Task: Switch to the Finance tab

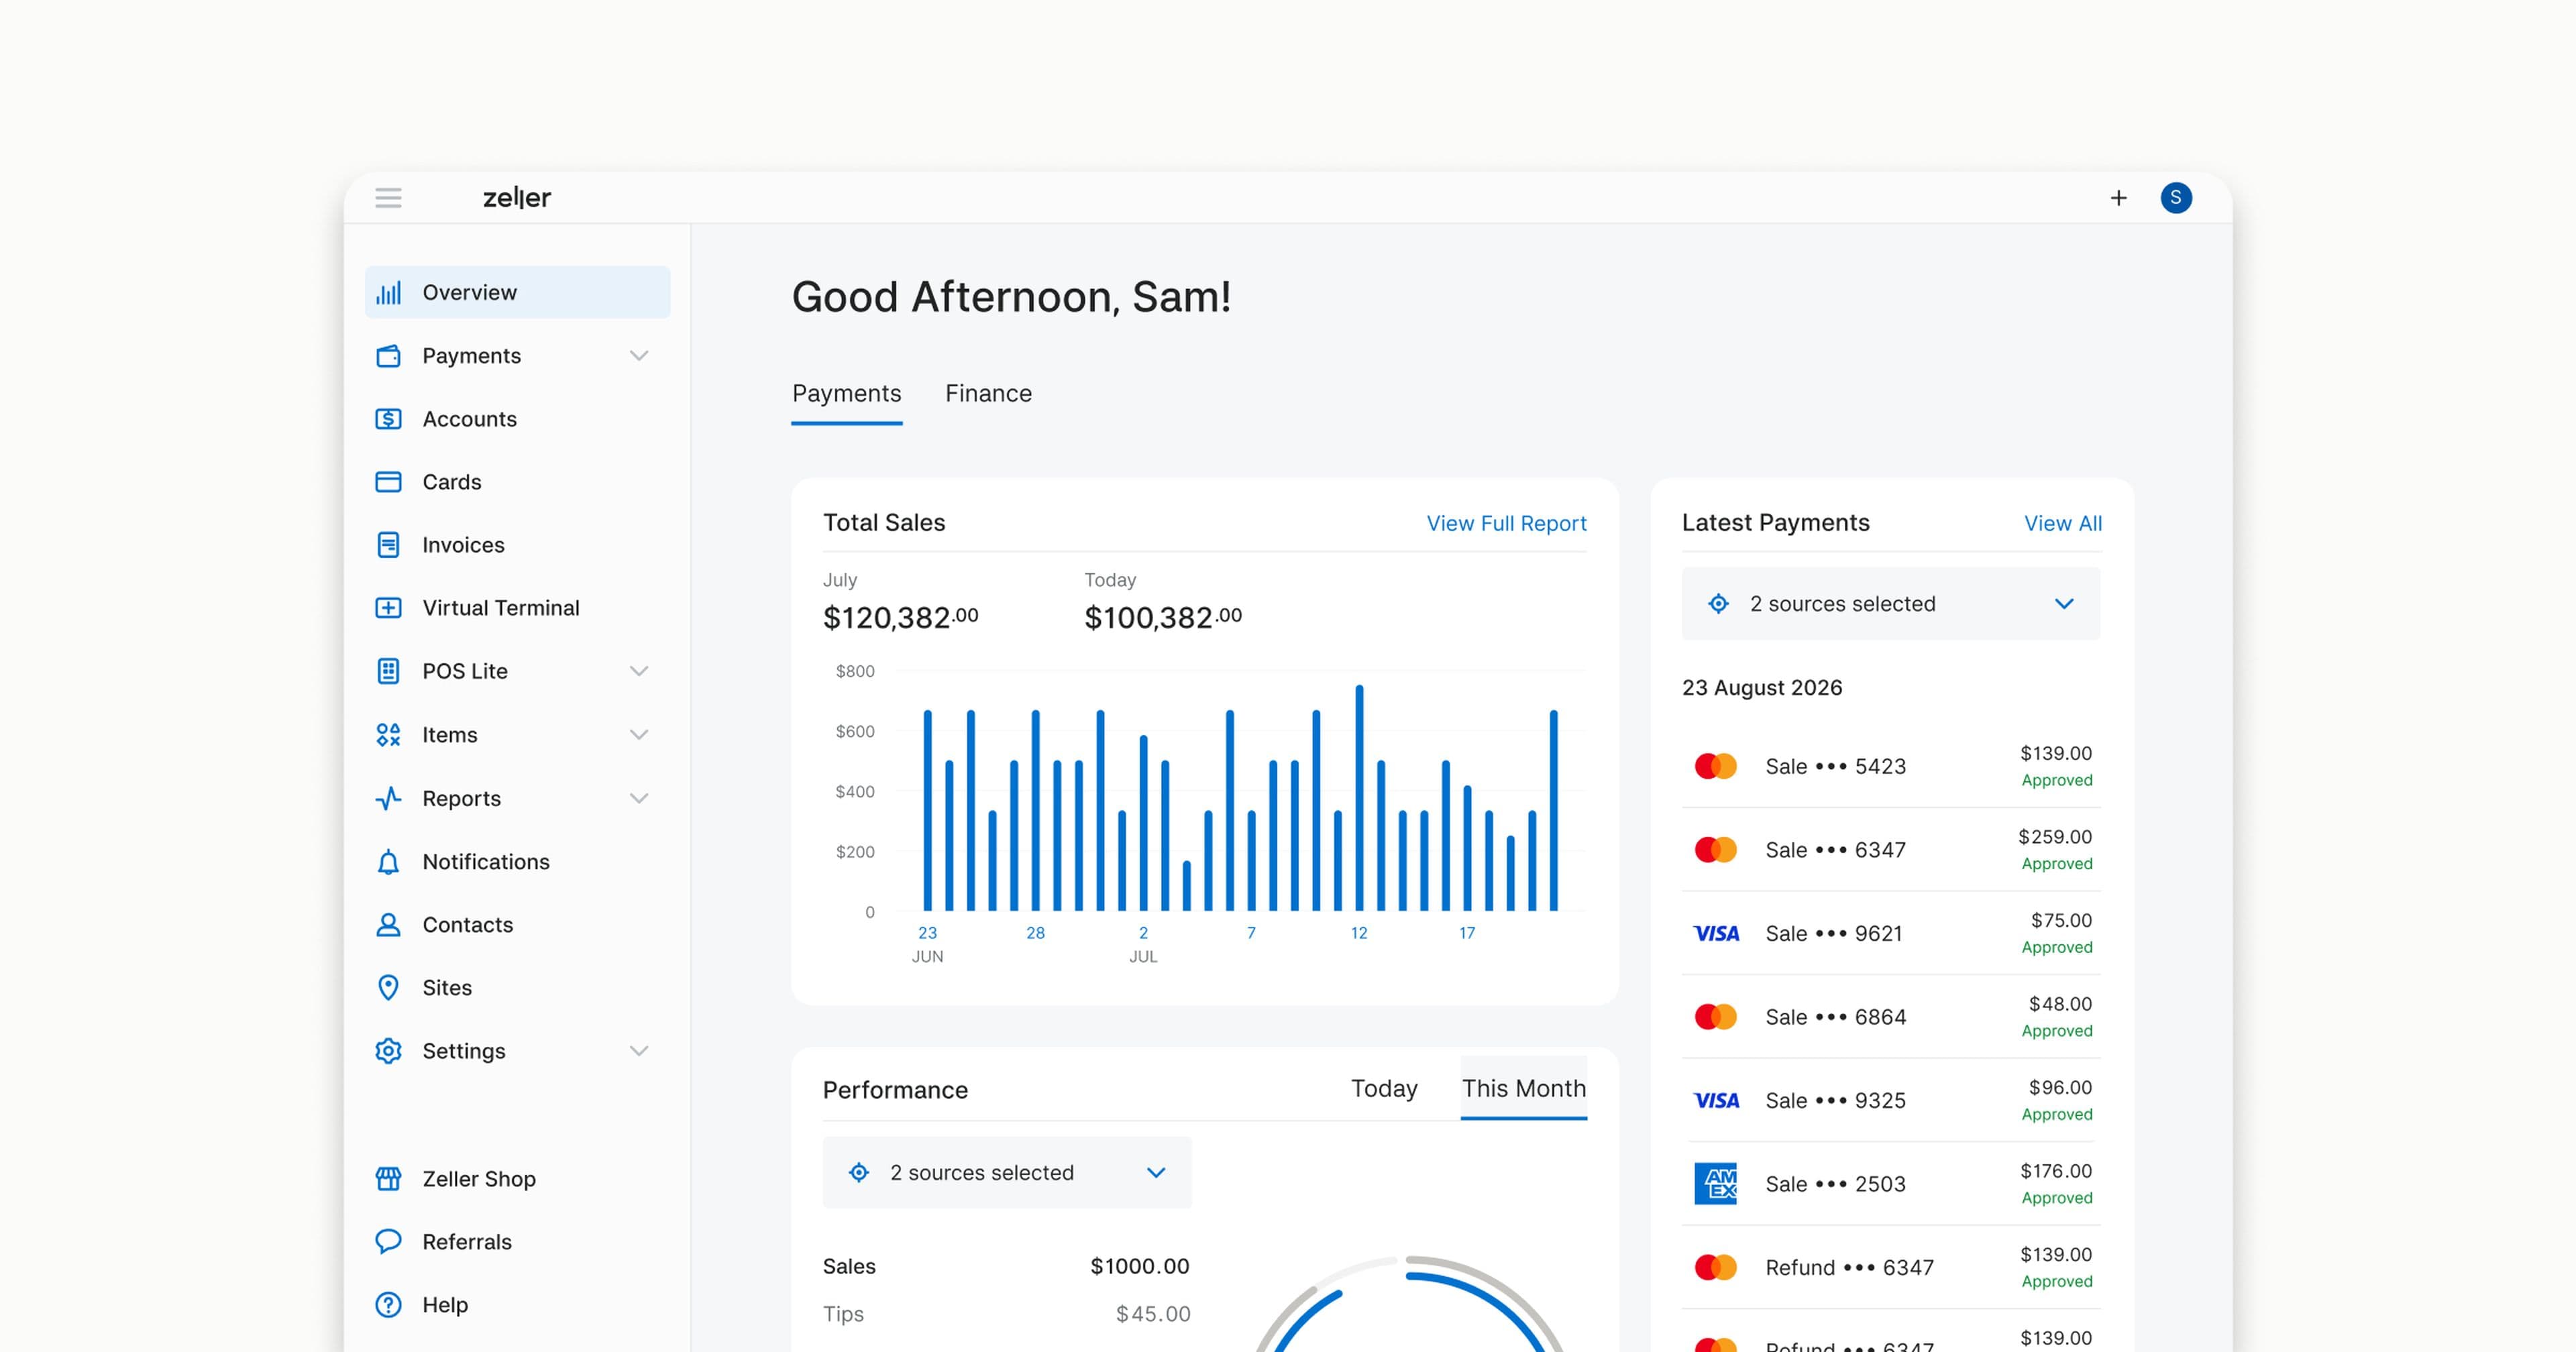Action: coord(988,394)
